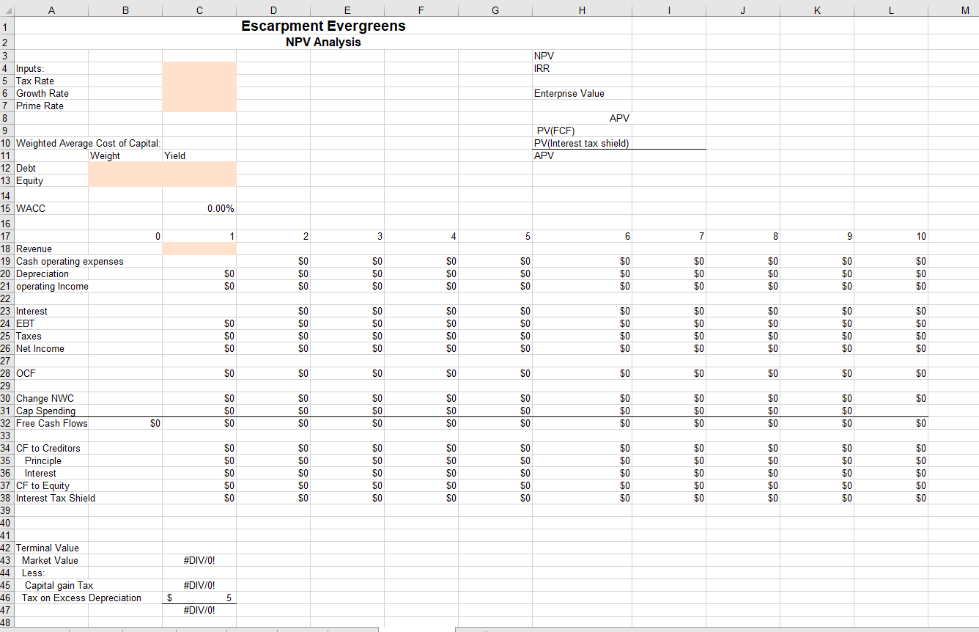Select the shaded Tax Rate input cell
979x632 pixels.
pos(199,81)
